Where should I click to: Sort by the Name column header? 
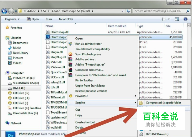tap(49, 26)
